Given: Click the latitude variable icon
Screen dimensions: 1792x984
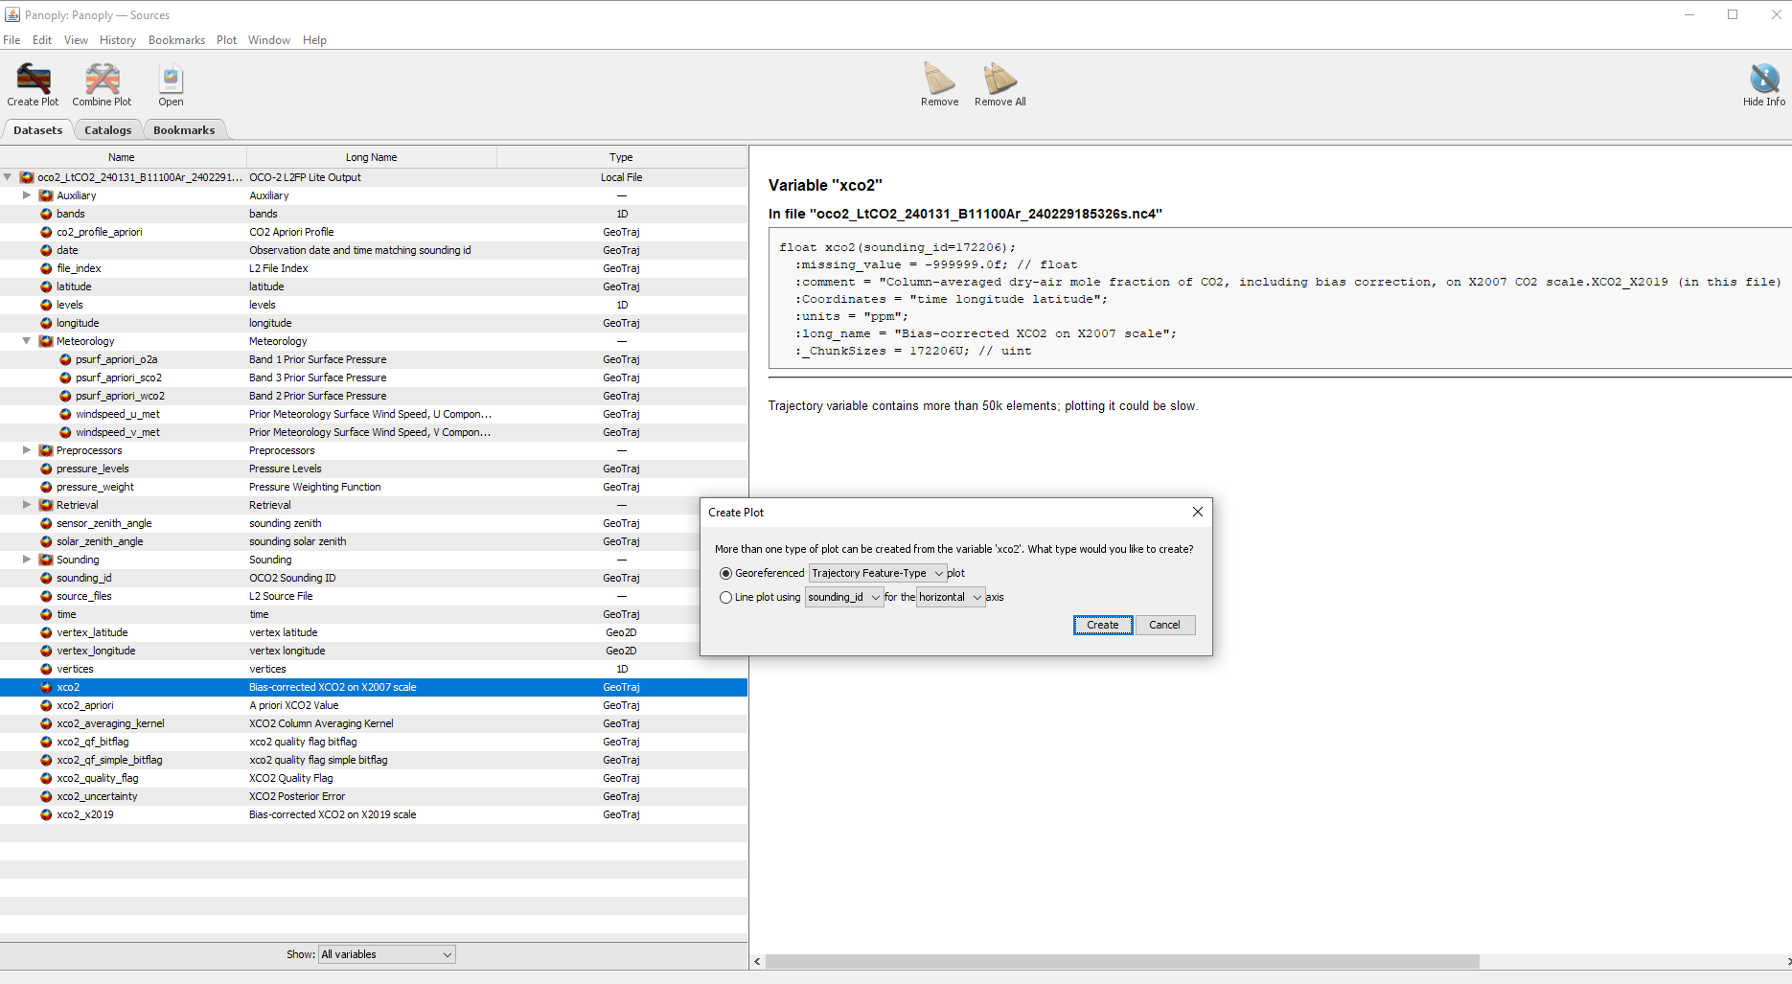Looking at the screenshot, I should click(x=46, y=286).
